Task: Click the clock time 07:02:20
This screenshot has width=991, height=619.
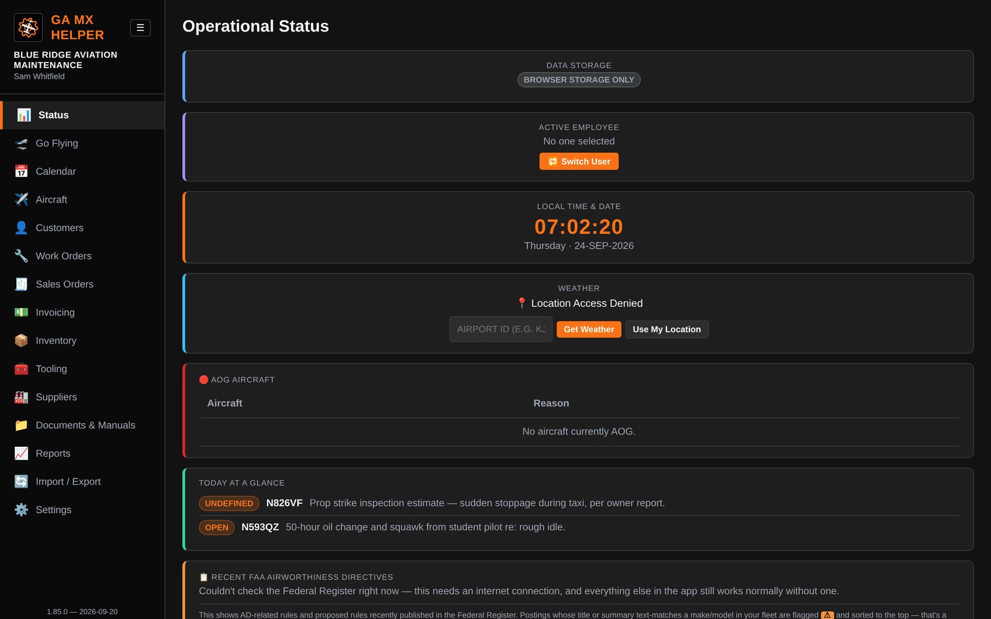Action: pyautogui.click(x=578, y=227)
